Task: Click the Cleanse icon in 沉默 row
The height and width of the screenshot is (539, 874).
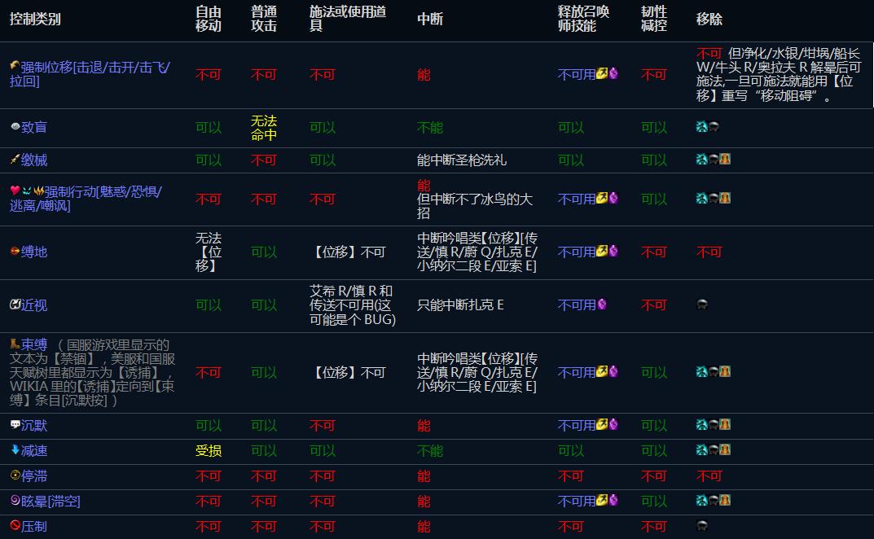Action: click(702, 425)
